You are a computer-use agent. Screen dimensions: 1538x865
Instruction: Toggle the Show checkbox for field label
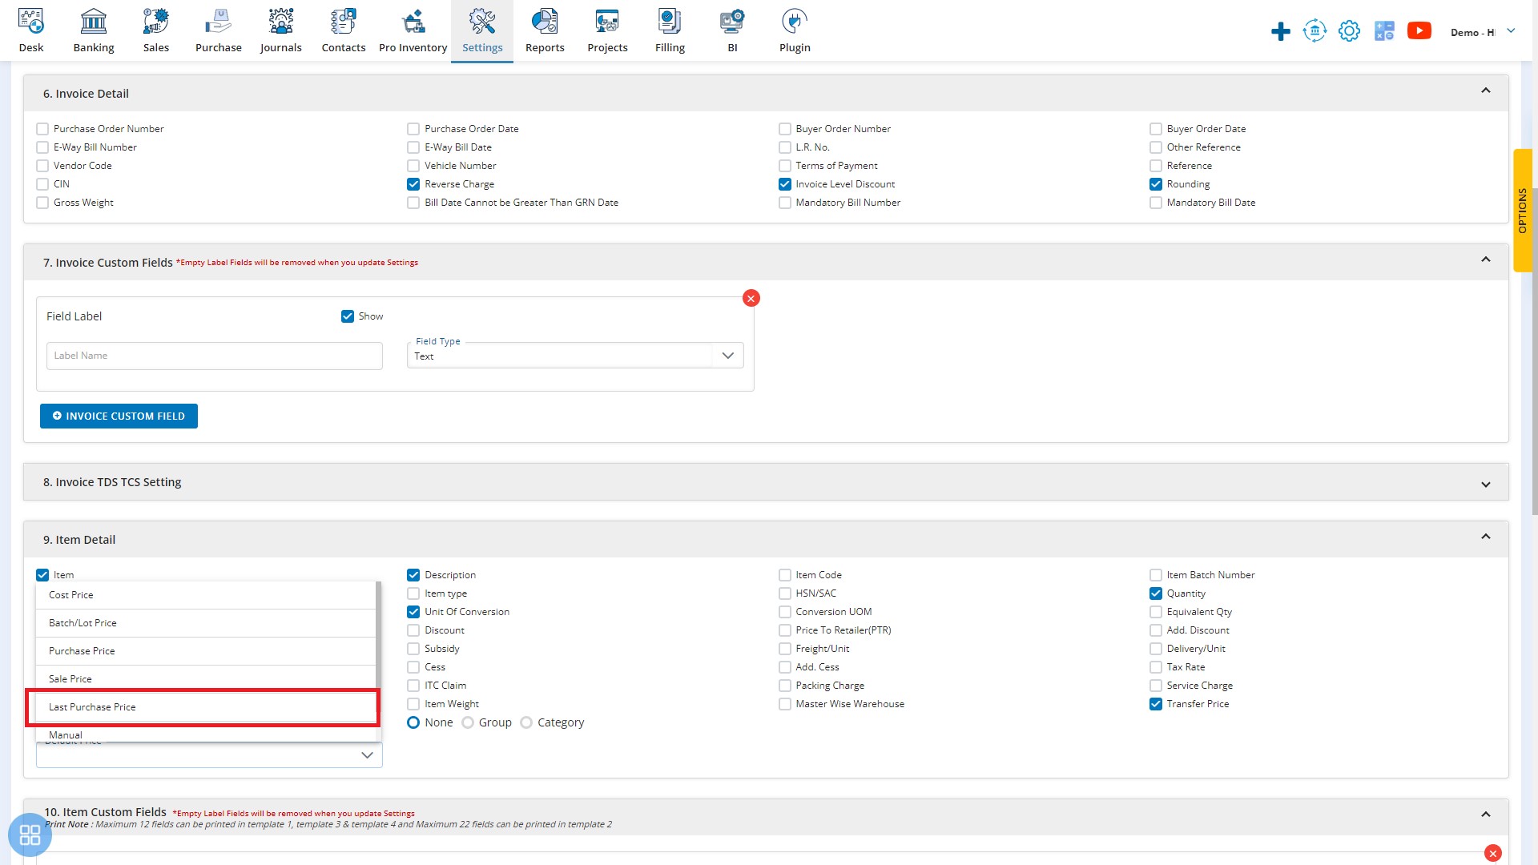[x=348, y=316]
